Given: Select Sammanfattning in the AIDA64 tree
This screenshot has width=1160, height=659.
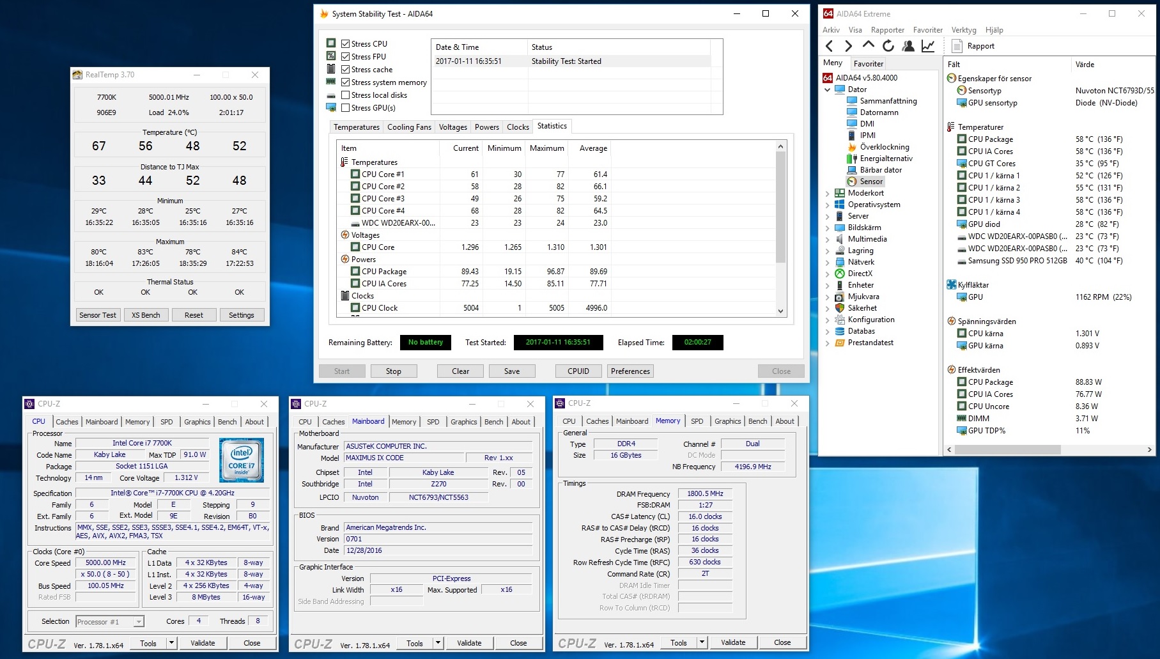Looking at the screenshot, I should tap(888, 101).
